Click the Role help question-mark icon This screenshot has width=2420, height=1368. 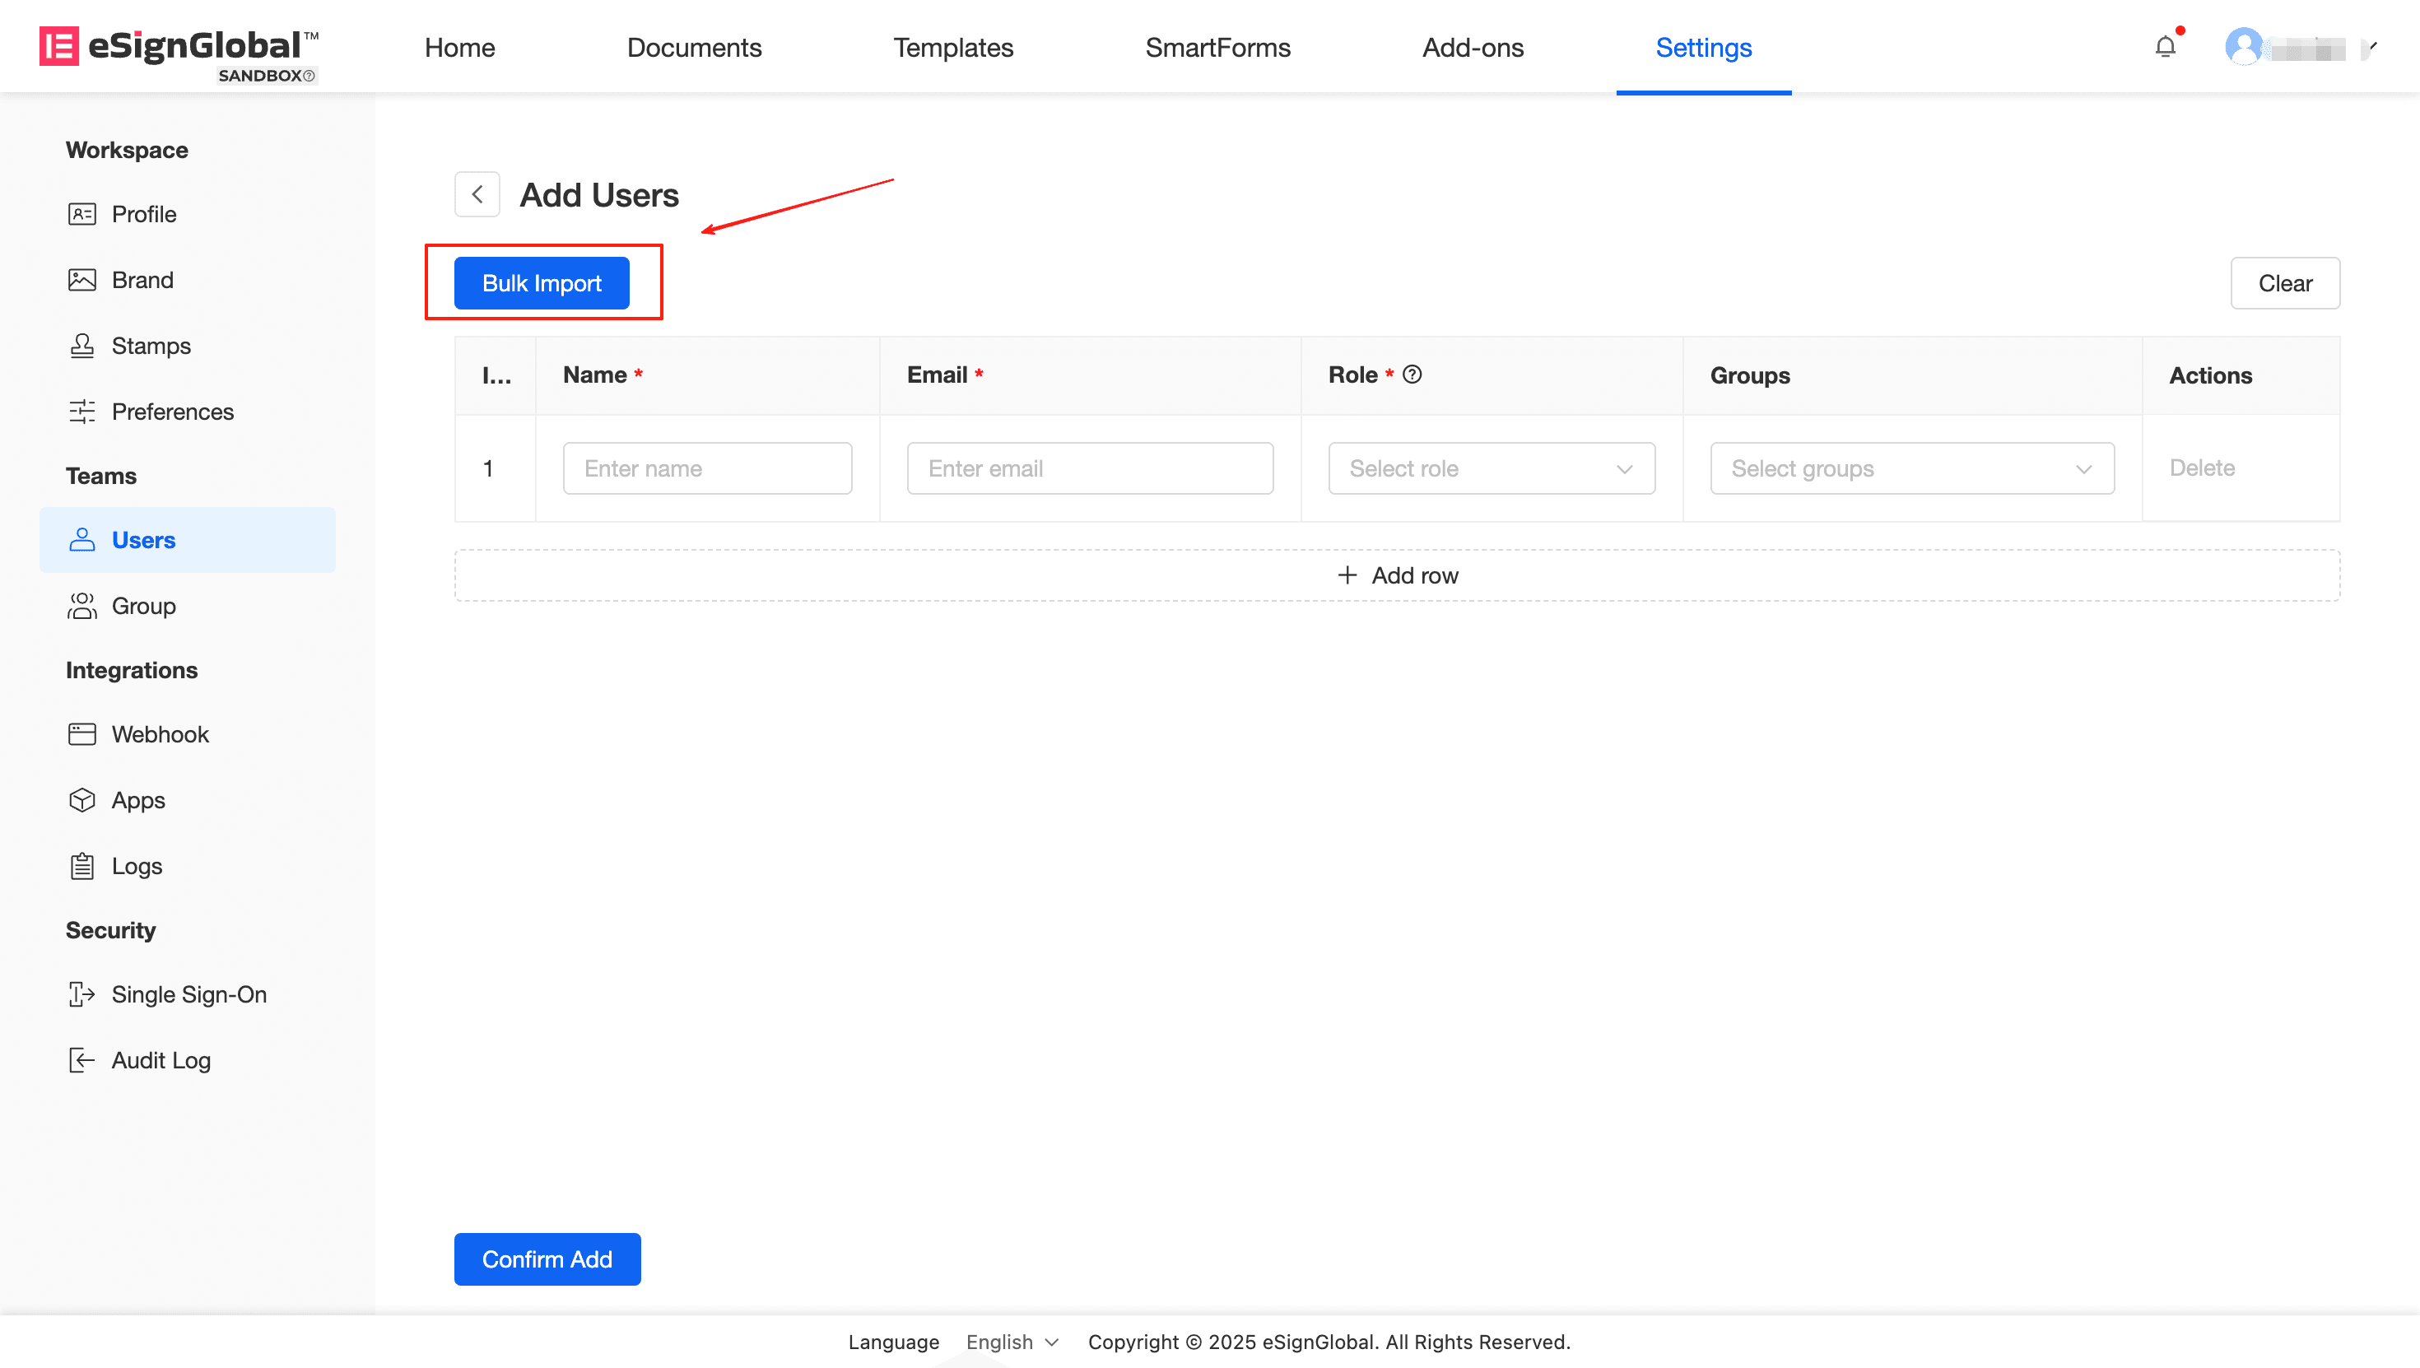[1412, 375]
